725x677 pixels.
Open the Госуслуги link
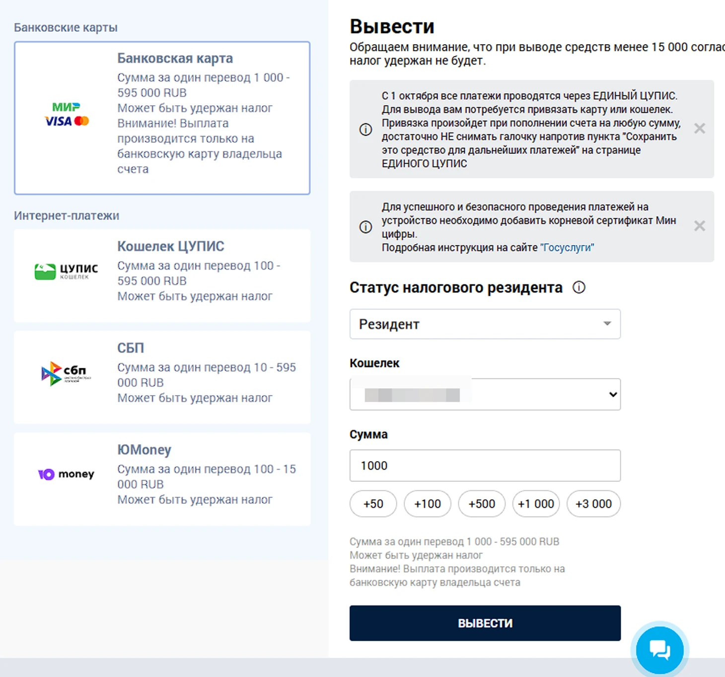(x=567, y=248)
